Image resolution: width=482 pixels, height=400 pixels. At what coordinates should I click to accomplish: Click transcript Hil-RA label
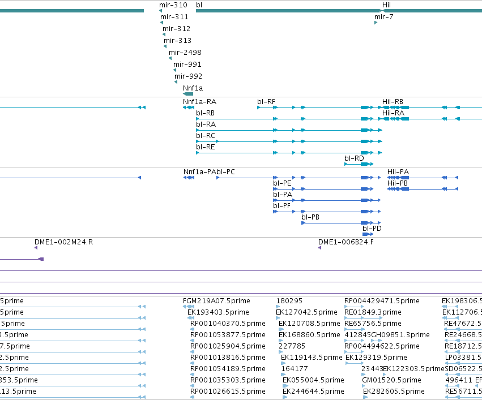coord(393,113)
